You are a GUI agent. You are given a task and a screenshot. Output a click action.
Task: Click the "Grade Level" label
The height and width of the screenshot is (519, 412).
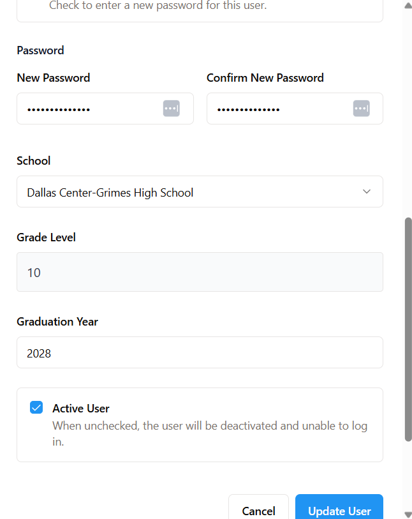click(46, 237)
